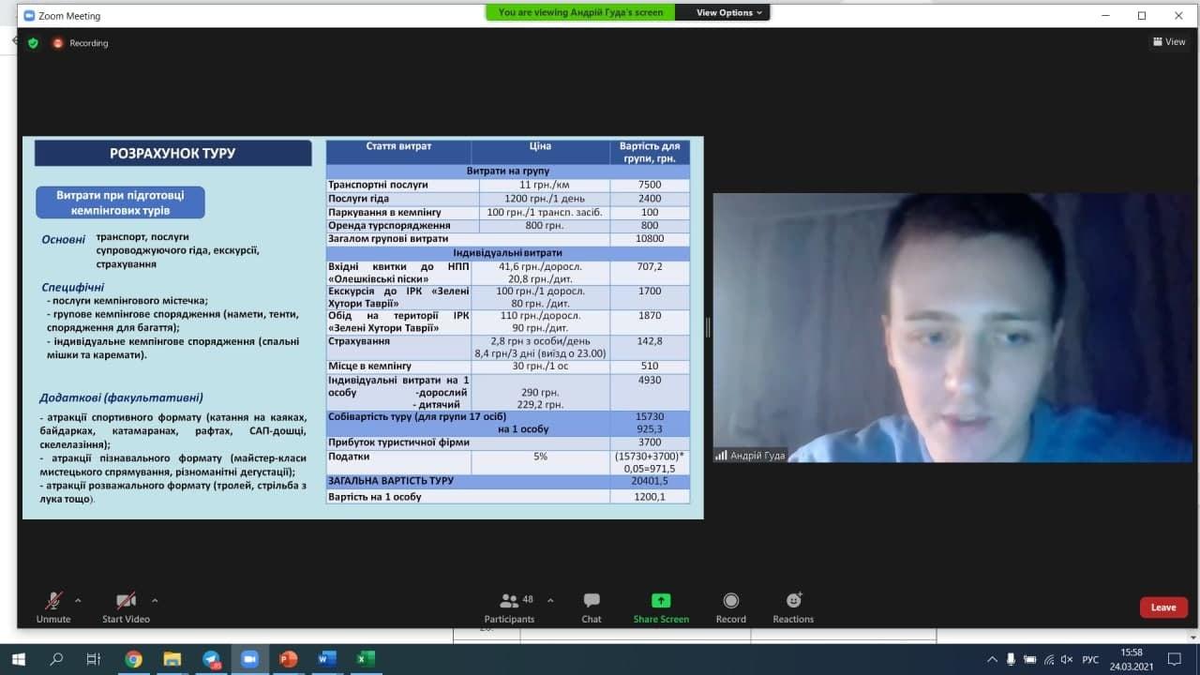
Task: Expand video options arrow beside Start Video
Action: (x=155, y=600)
